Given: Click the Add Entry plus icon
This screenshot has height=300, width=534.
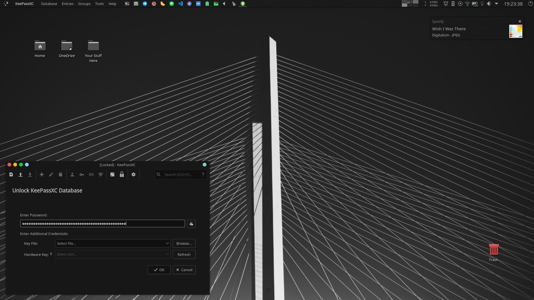Looking at the screenshot, I should click(x=42, y=174).
